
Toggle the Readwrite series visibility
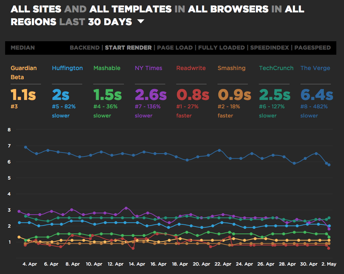191,68
